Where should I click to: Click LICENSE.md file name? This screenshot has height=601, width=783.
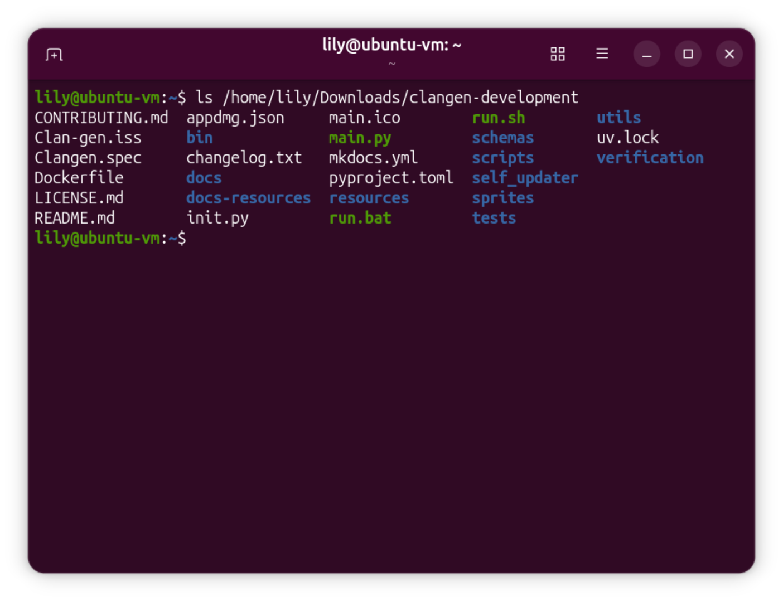pyautogui.click(x=79, y=198)
